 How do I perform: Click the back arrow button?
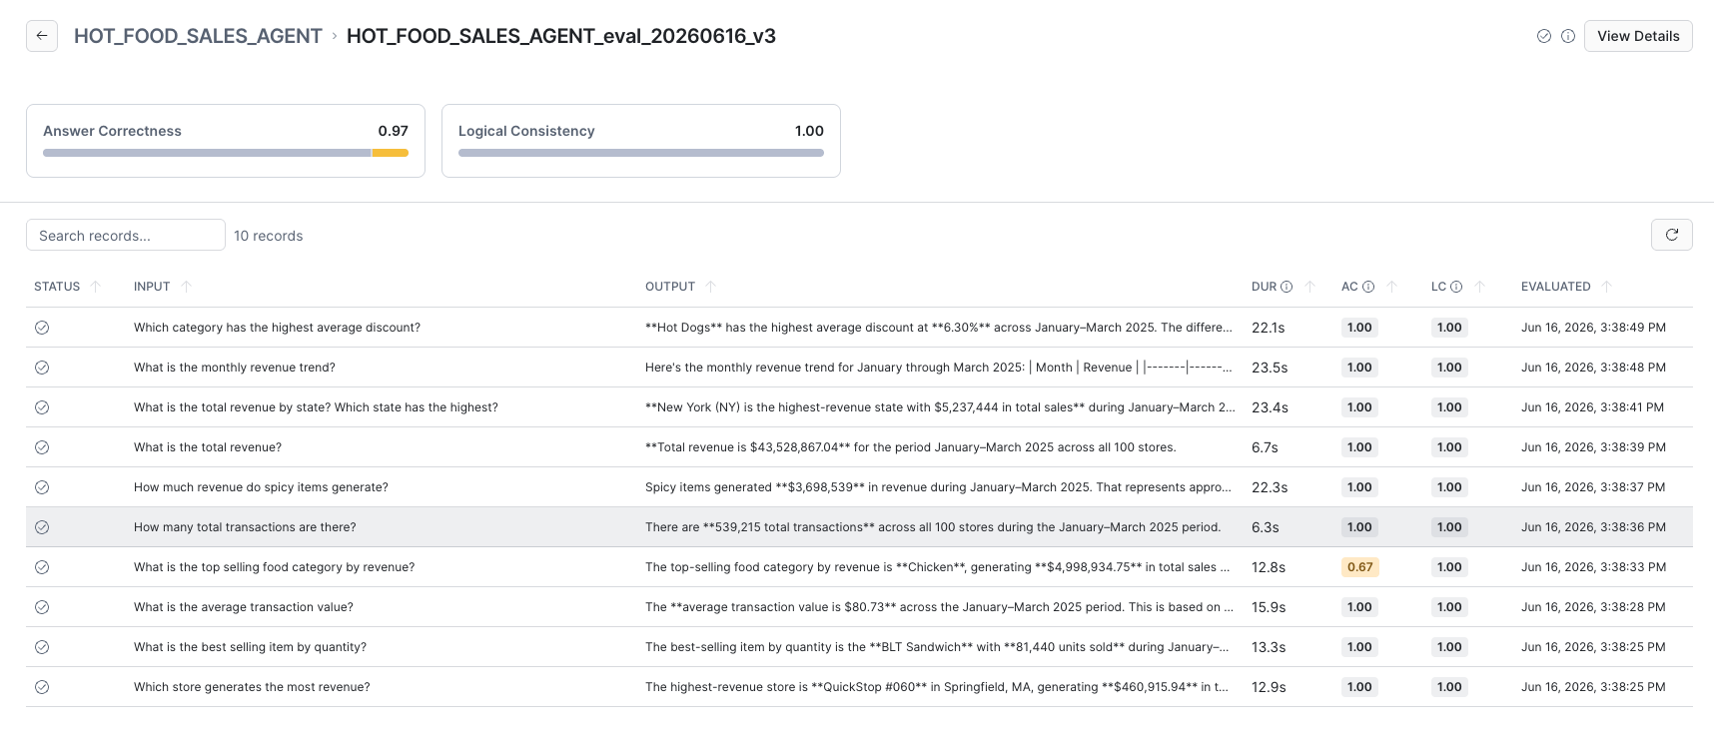[x=42, y=36]
